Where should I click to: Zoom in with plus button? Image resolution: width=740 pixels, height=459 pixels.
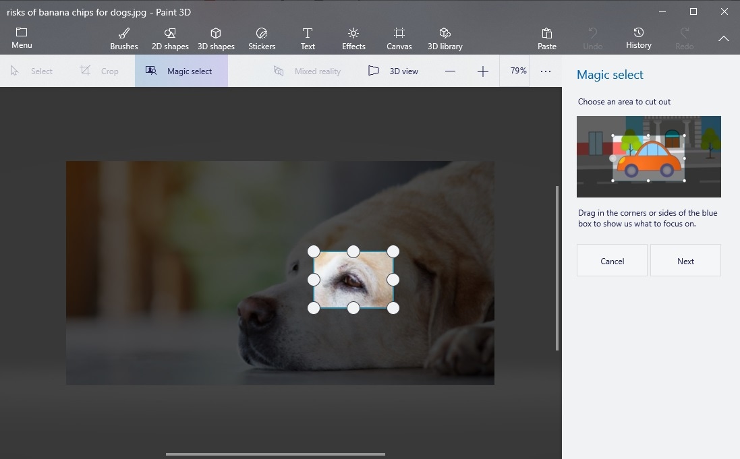click(x=483, y=71)
